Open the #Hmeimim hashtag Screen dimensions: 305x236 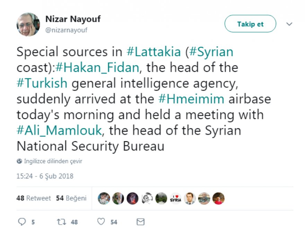(x=192, y=99)
